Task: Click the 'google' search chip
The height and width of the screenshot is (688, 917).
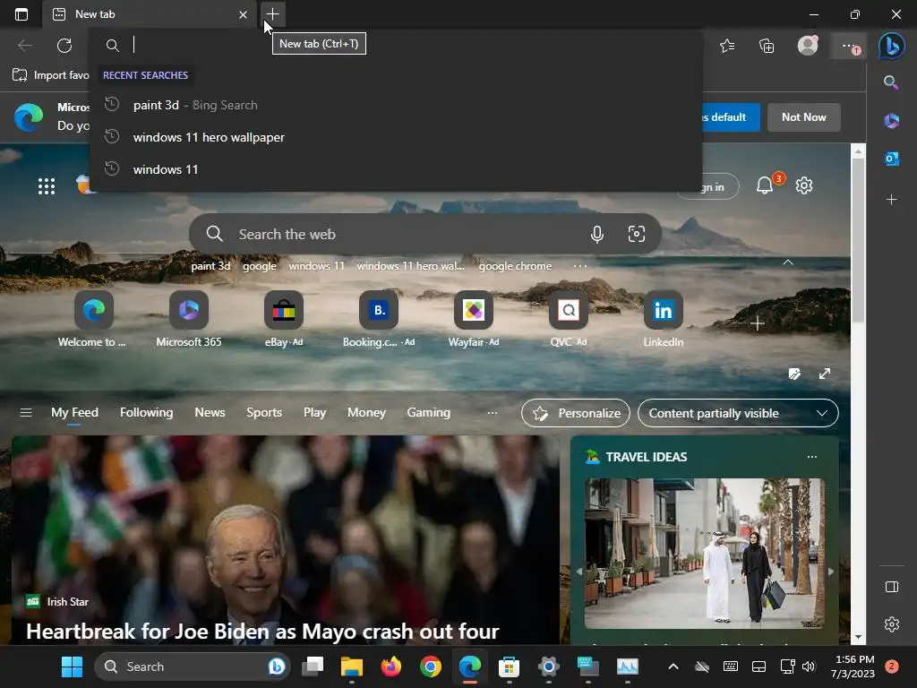Action: (x=259, y=266)
